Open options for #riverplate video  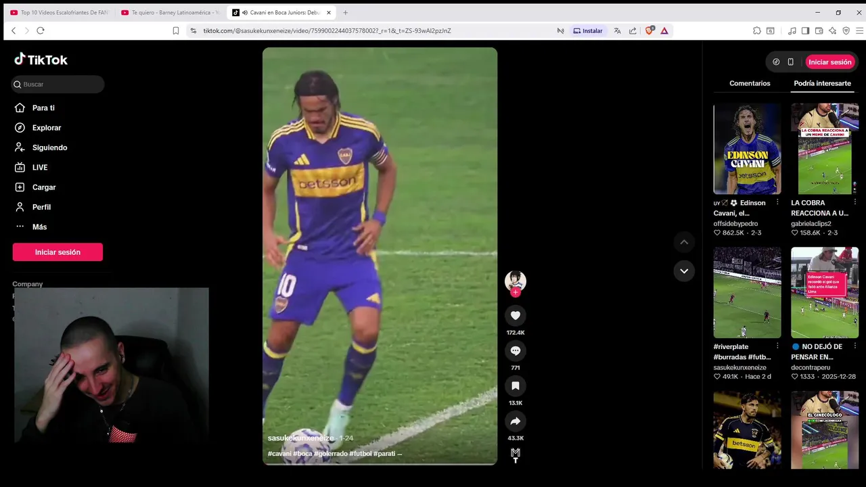pos(777,346)
